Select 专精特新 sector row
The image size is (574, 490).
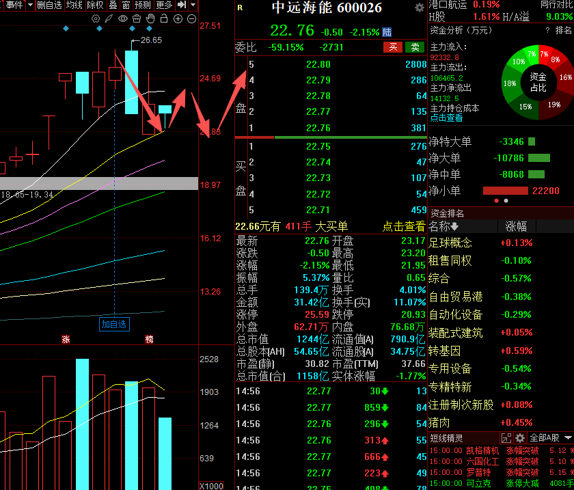pos(500,387)
